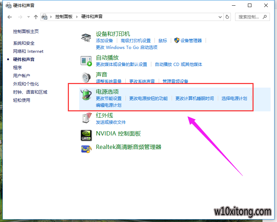Click 更改 Windows To Go 启动选项
Screen dimensions: 277x222
point(127,48)
